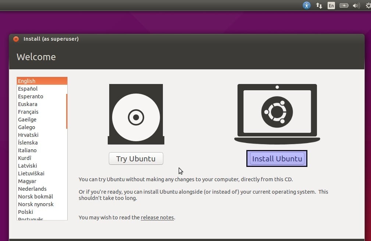Select English in the language list
Screen dimensions: 371x241
pos(42,81)
